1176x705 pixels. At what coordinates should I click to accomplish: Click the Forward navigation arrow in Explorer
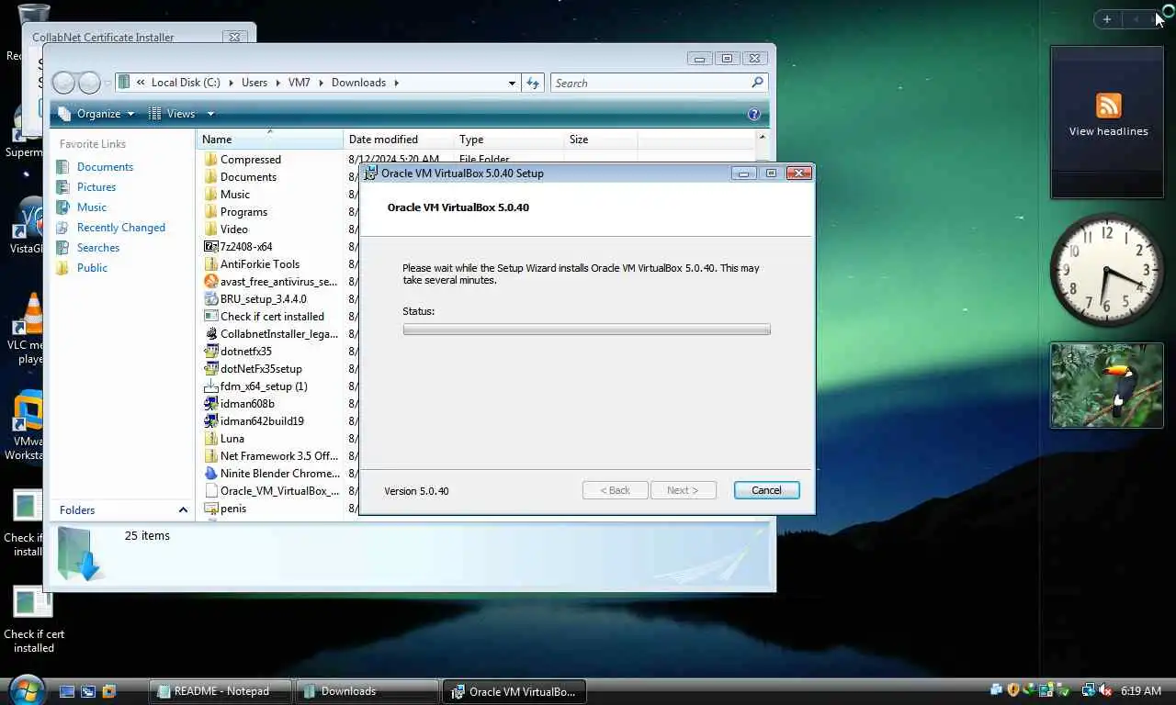pyautogui.click(x=89, y=83)
